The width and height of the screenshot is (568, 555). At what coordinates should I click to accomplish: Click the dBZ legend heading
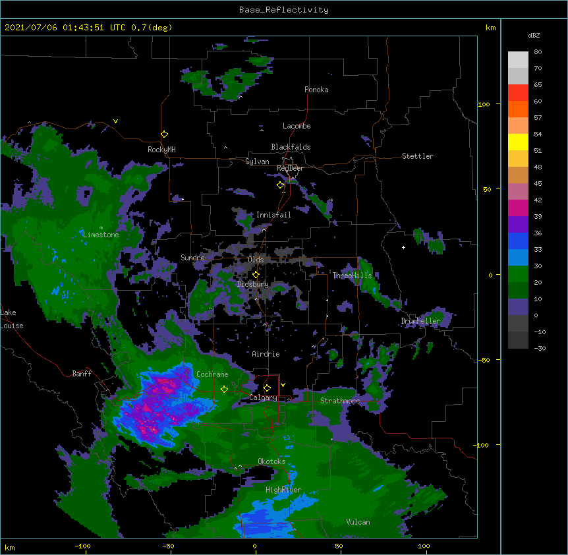(x=534, y=36)
